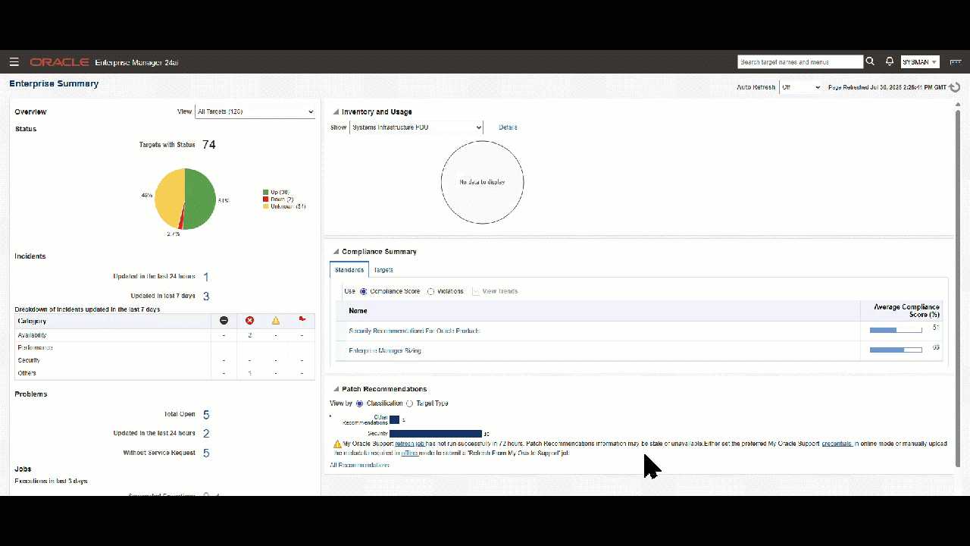Viewport: 970px width, 546px height.
Task: Click the Without Service Request count
Action: coord(206,453)
